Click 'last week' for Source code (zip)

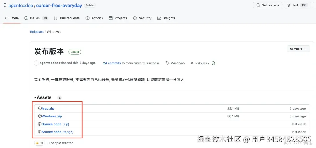point(299,124)
